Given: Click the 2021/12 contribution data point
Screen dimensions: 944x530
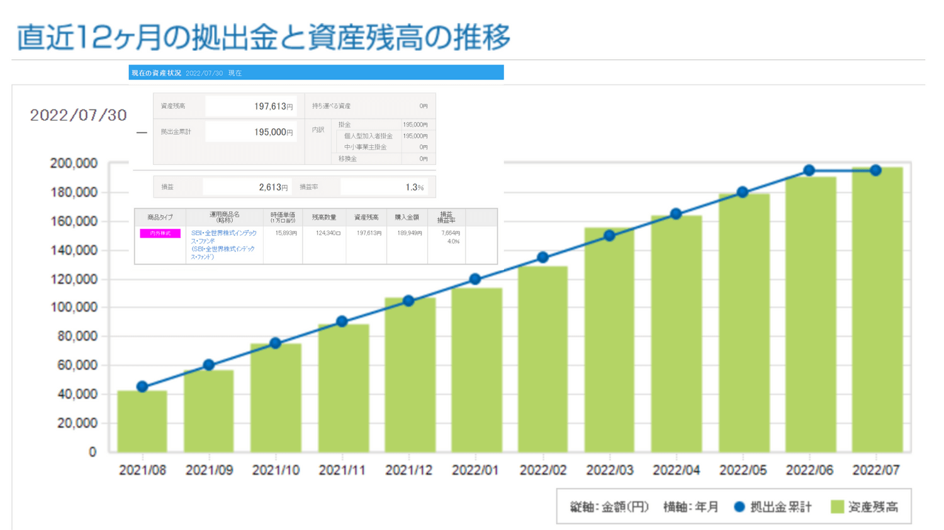Looking at the screenshot, I should pyautogui.click(x=408, y=301).
